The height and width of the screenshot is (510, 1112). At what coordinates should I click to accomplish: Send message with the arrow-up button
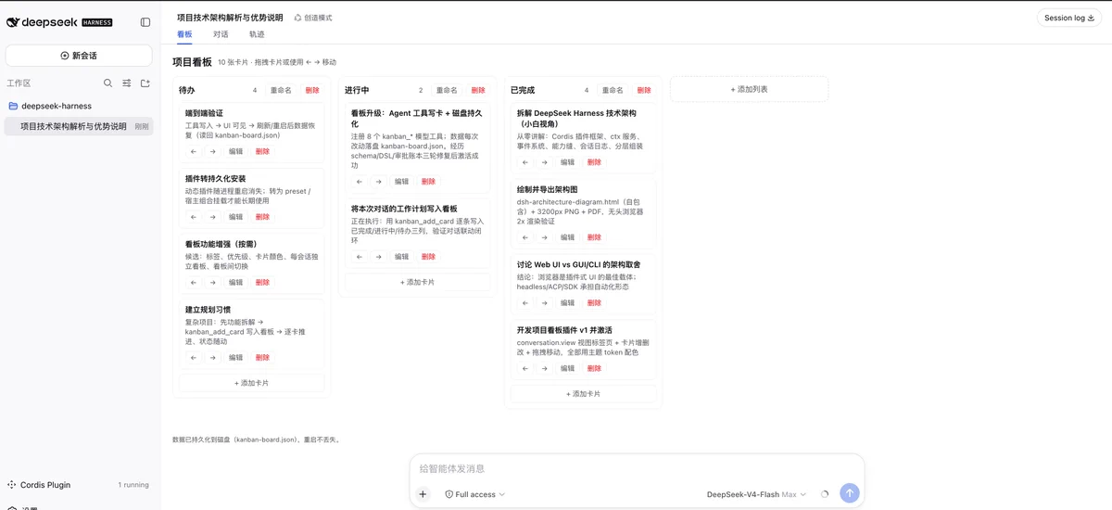click(x=850, y=493)
